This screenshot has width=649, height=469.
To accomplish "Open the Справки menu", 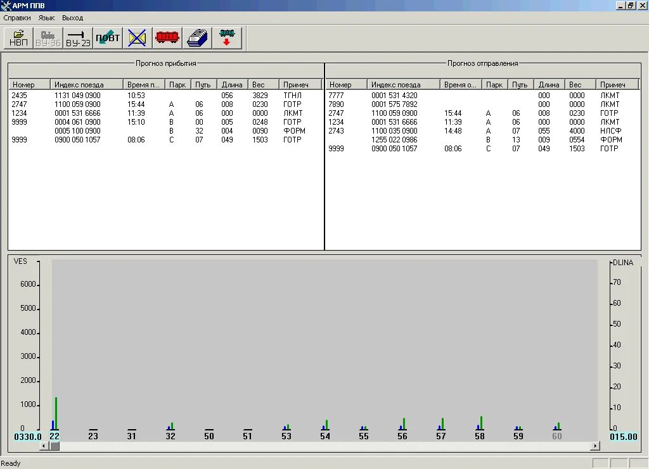I will pyautogui.click(x=17, y=18).
